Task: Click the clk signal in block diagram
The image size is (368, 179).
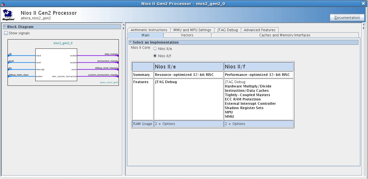Action: pyautogui.click(x=10, y=54)
